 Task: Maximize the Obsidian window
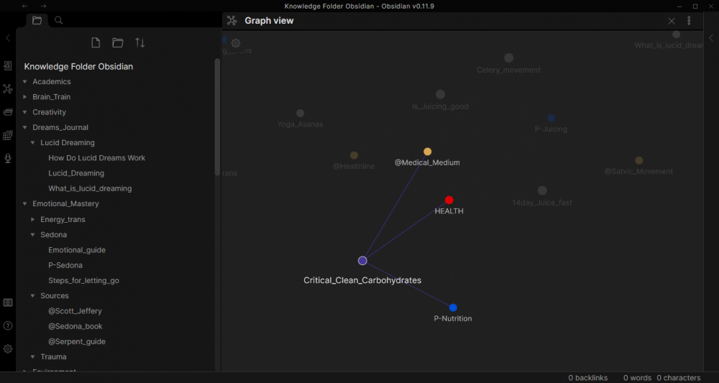tap(695, 6)
